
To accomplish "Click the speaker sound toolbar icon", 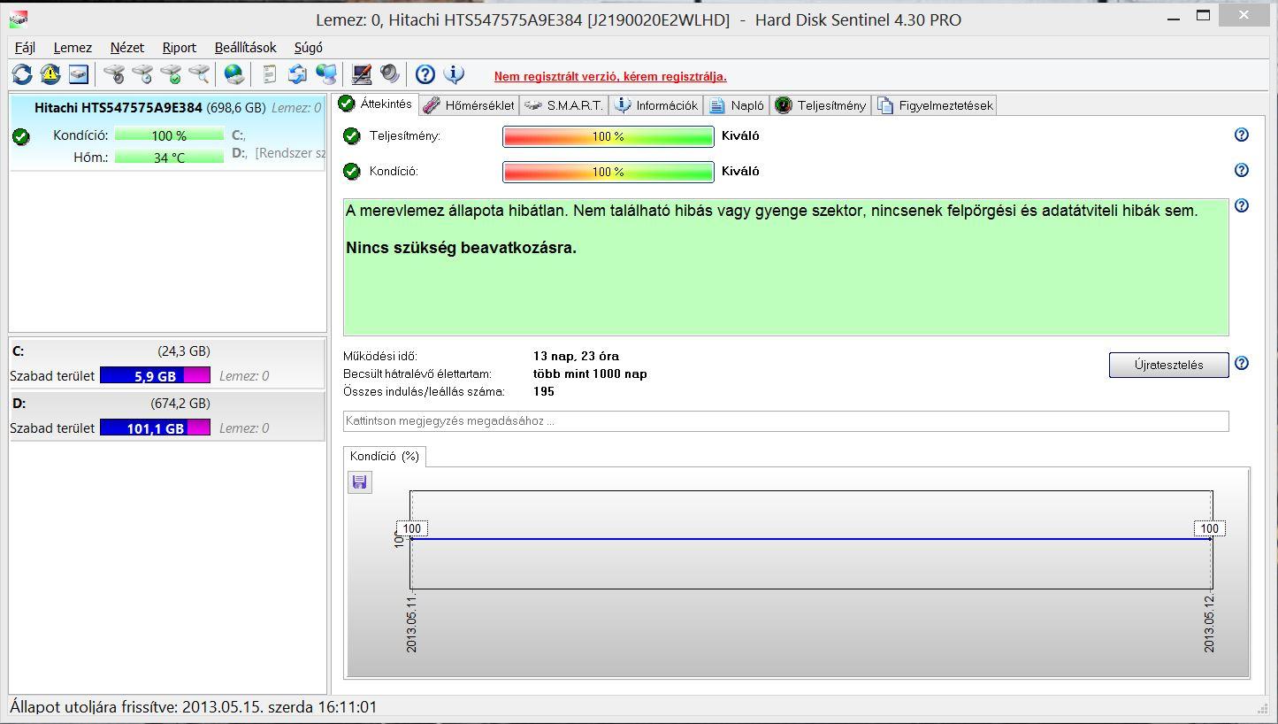I will click(x=390, y=74).
